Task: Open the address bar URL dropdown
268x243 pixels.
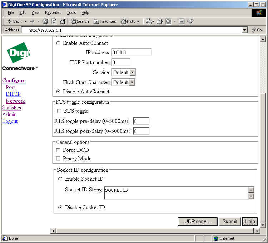Action: (244, 30)
